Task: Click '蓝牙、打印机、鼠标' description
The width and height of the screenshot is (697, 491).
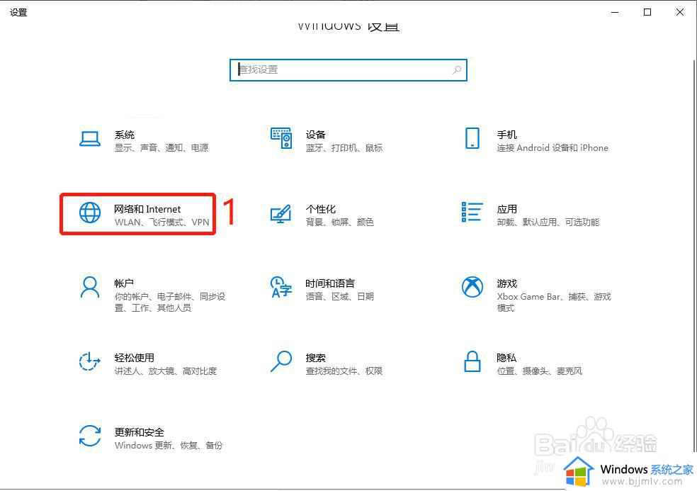Action: tap(344, 148)
